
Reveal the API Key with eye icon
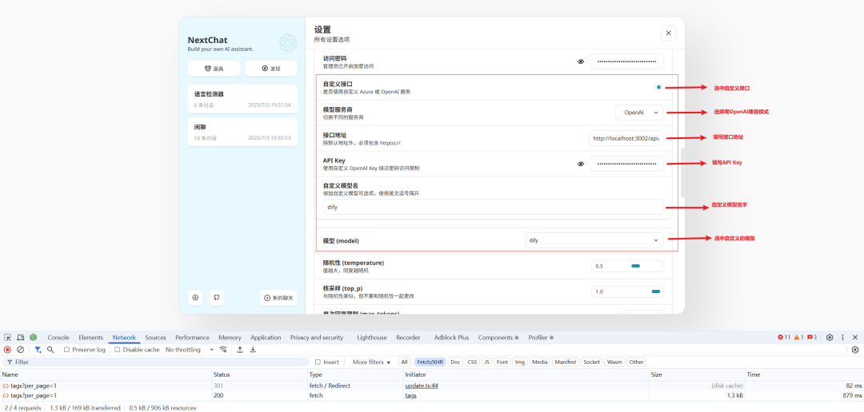580,164
